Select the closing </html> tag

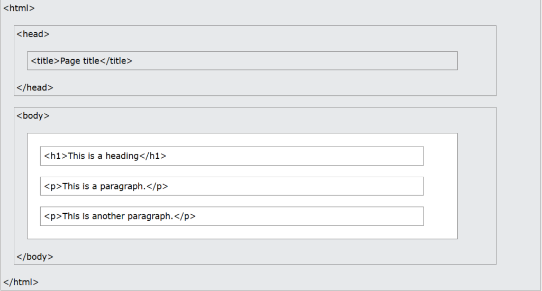click(x=21, y=283)
